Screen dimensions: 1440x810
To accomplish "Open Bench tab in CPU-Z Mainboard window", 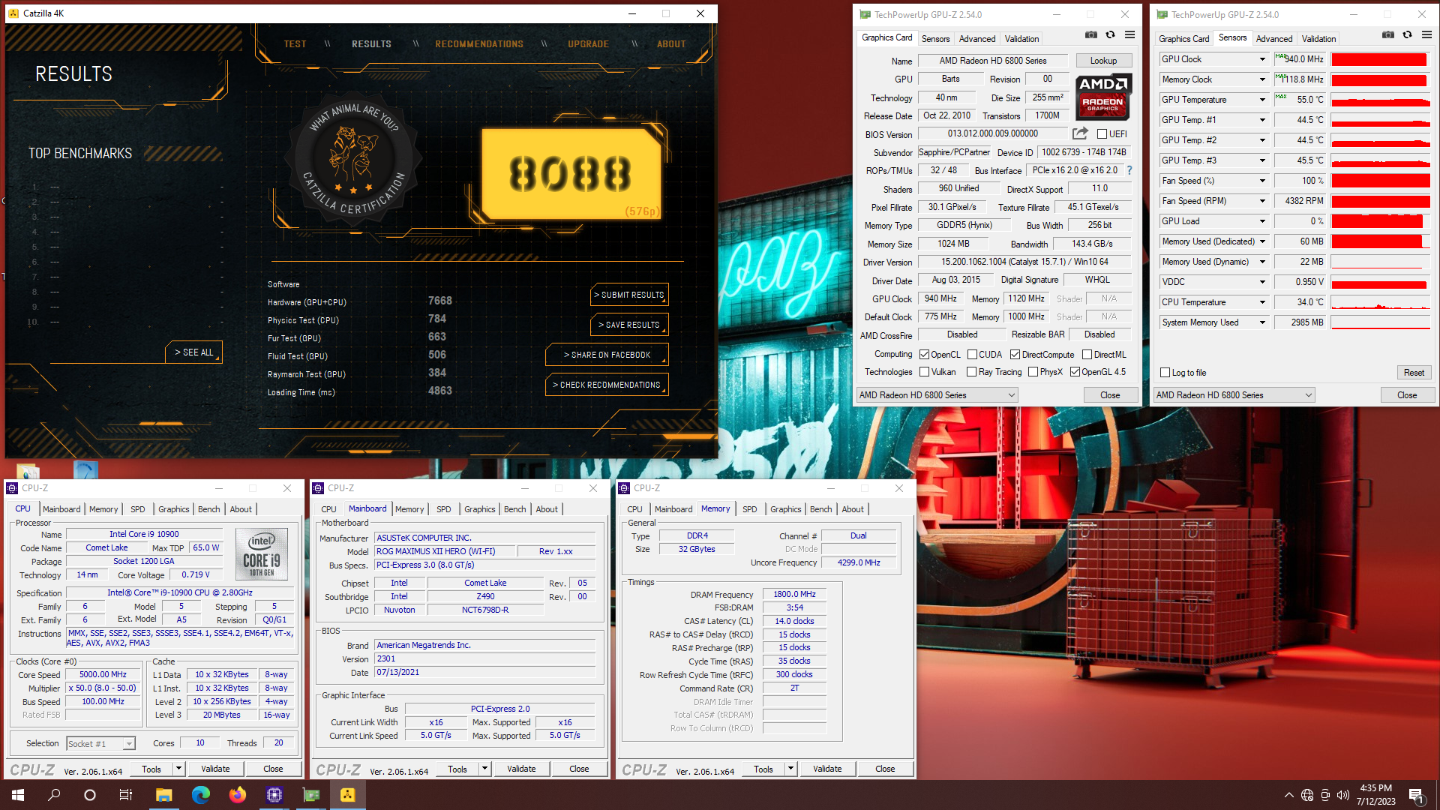I will pyautogui.click(x=514, y=509).
